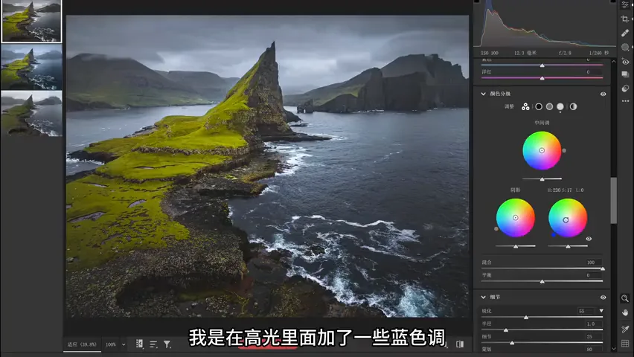Click the shadows luminance slider handle

click(x=516, y=246)
